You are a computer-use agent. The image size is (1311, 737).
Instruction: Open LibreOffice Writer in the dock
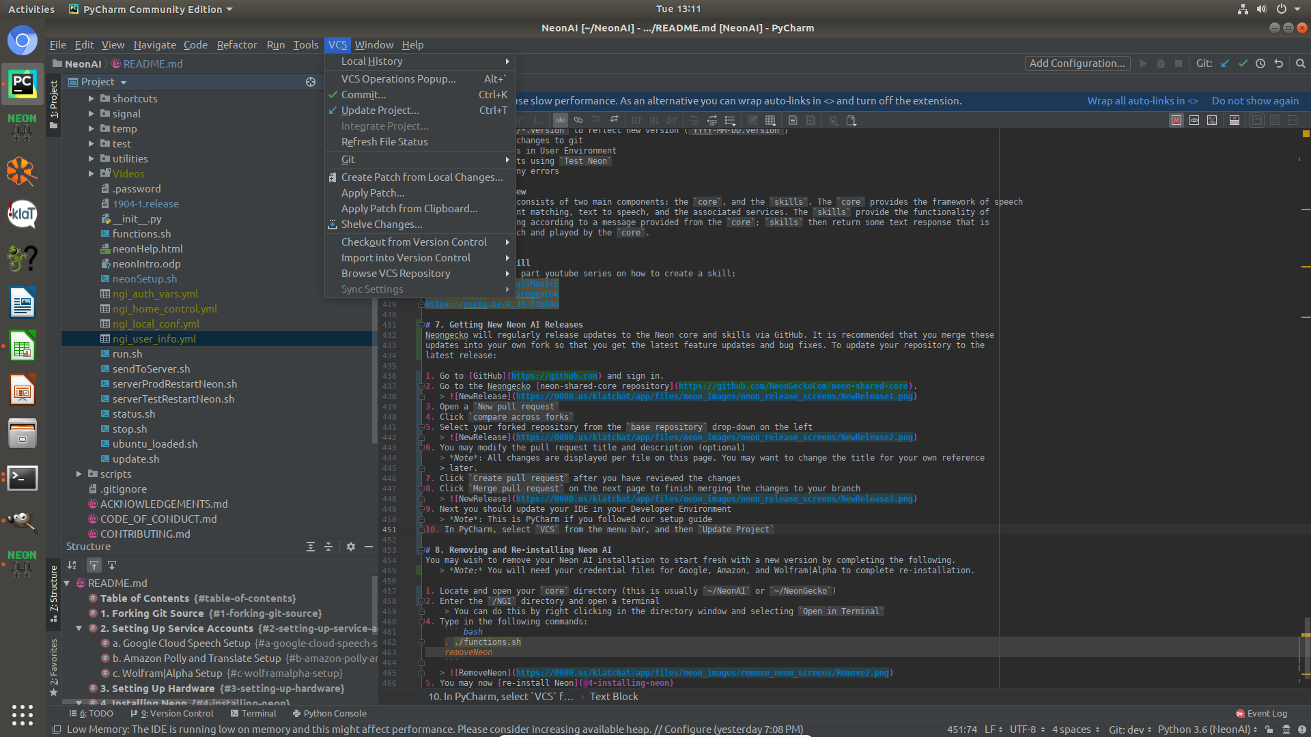pos(22,303)
